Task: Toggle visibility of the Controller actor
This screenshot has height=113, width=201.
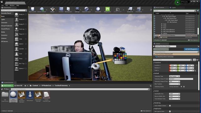Action: tap(155, 37)
